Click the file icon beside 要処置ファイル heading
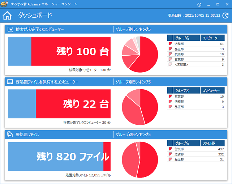This screenshot has width=232, height=184. click(10, 134)
